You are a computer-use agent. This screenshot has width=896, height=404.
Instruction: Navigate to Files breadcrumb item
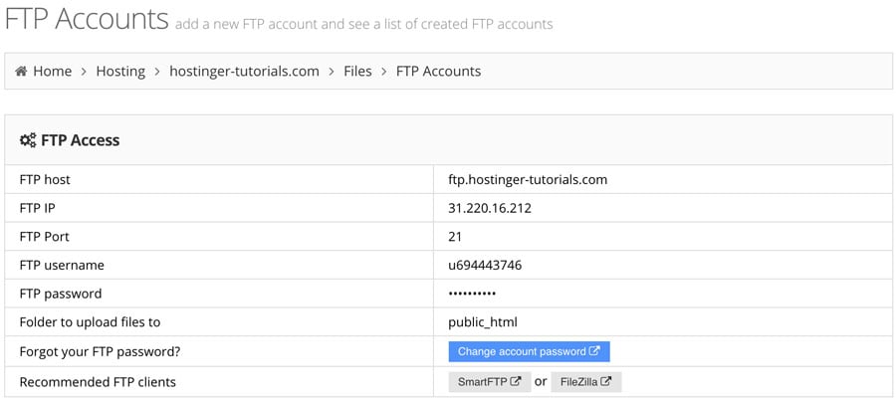357,72
